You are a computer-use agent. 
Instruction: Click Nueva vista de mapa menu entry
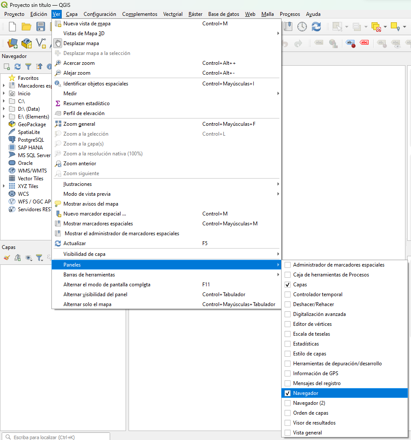click(167, 24)
